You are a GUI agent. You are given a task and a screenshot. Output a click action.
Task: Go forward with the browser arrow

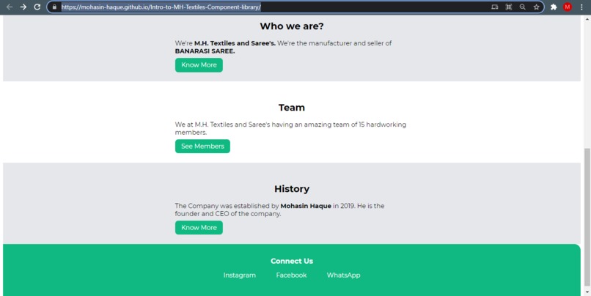(x=23, y=7)
